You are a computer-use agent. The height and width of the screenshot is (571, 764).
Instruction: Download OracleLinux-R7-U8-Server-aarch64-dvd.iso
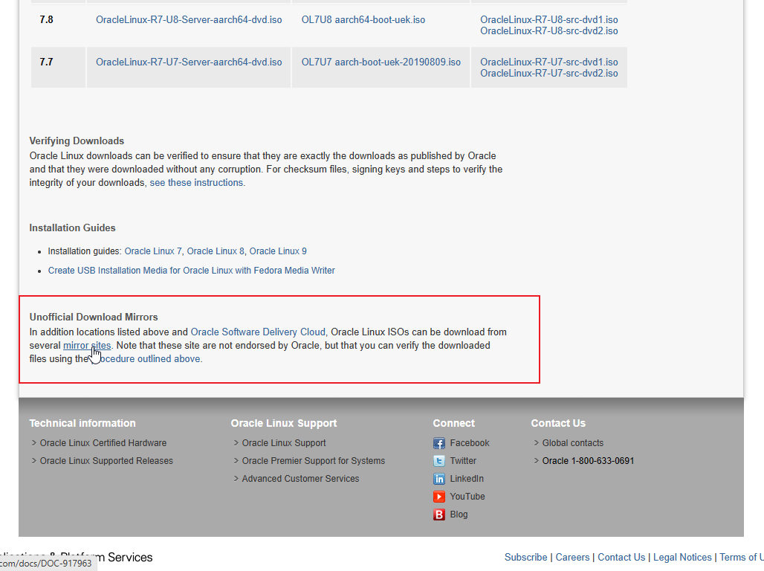(x=189, y=20)
